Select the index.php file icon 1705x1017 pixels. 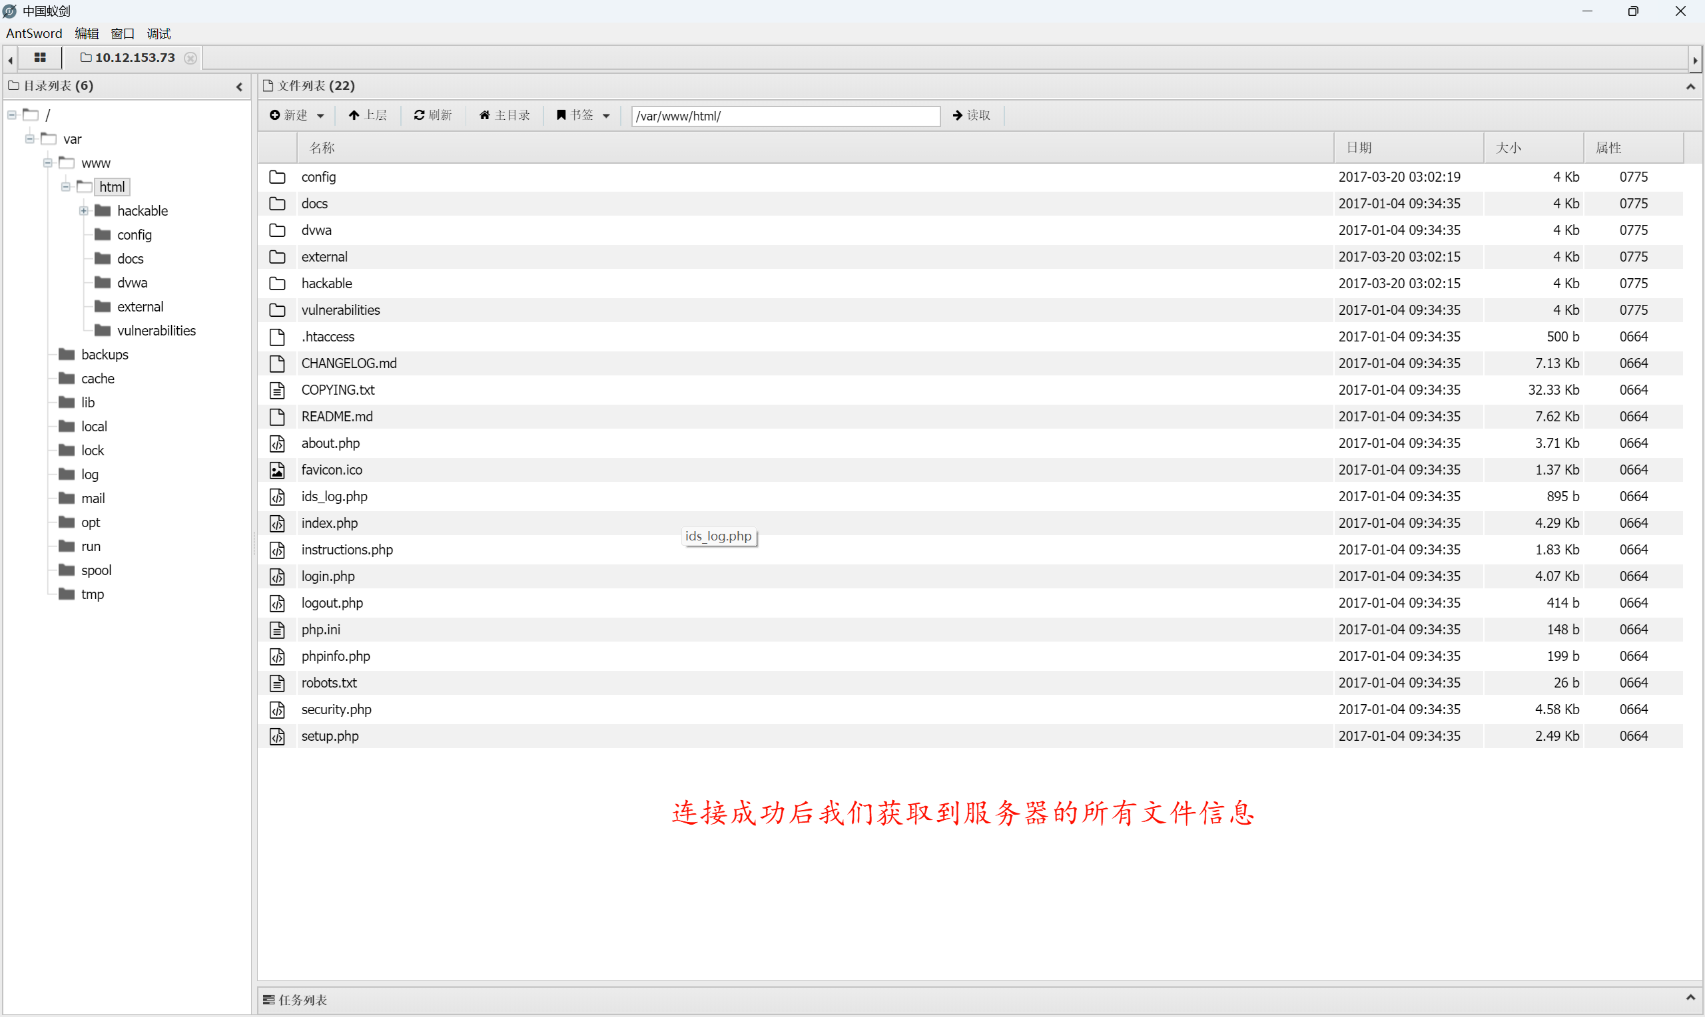[x=277, y=524]
